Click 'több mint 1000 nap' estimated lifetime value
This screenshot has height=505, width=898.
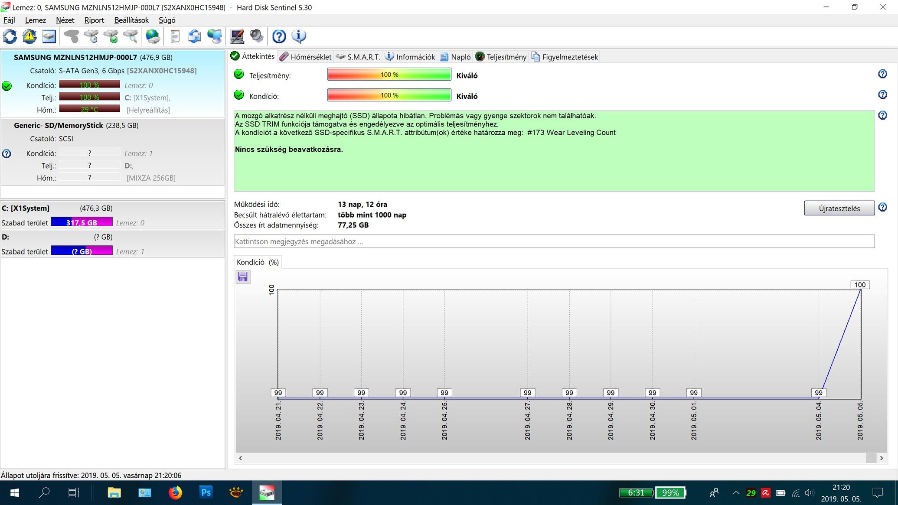[x=372, y=215]
